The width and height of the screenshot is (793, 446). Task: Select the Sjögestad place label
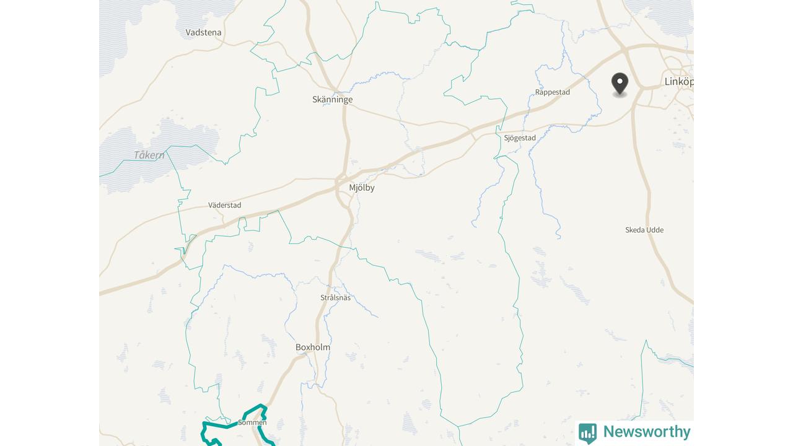pos(520,138)
